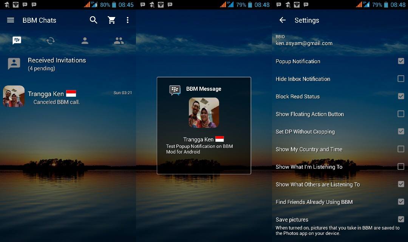Viewport: 408px width, 242px height.
Task: Tap the Settings title
Action: click(x=307, y=20)
